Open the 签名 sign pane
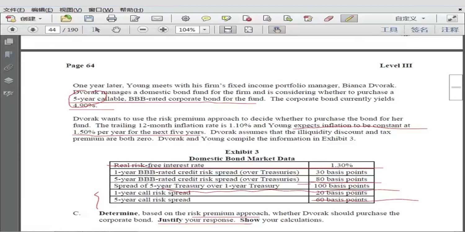This screenshot has height=232, width=465. click(x=419, y=30)
